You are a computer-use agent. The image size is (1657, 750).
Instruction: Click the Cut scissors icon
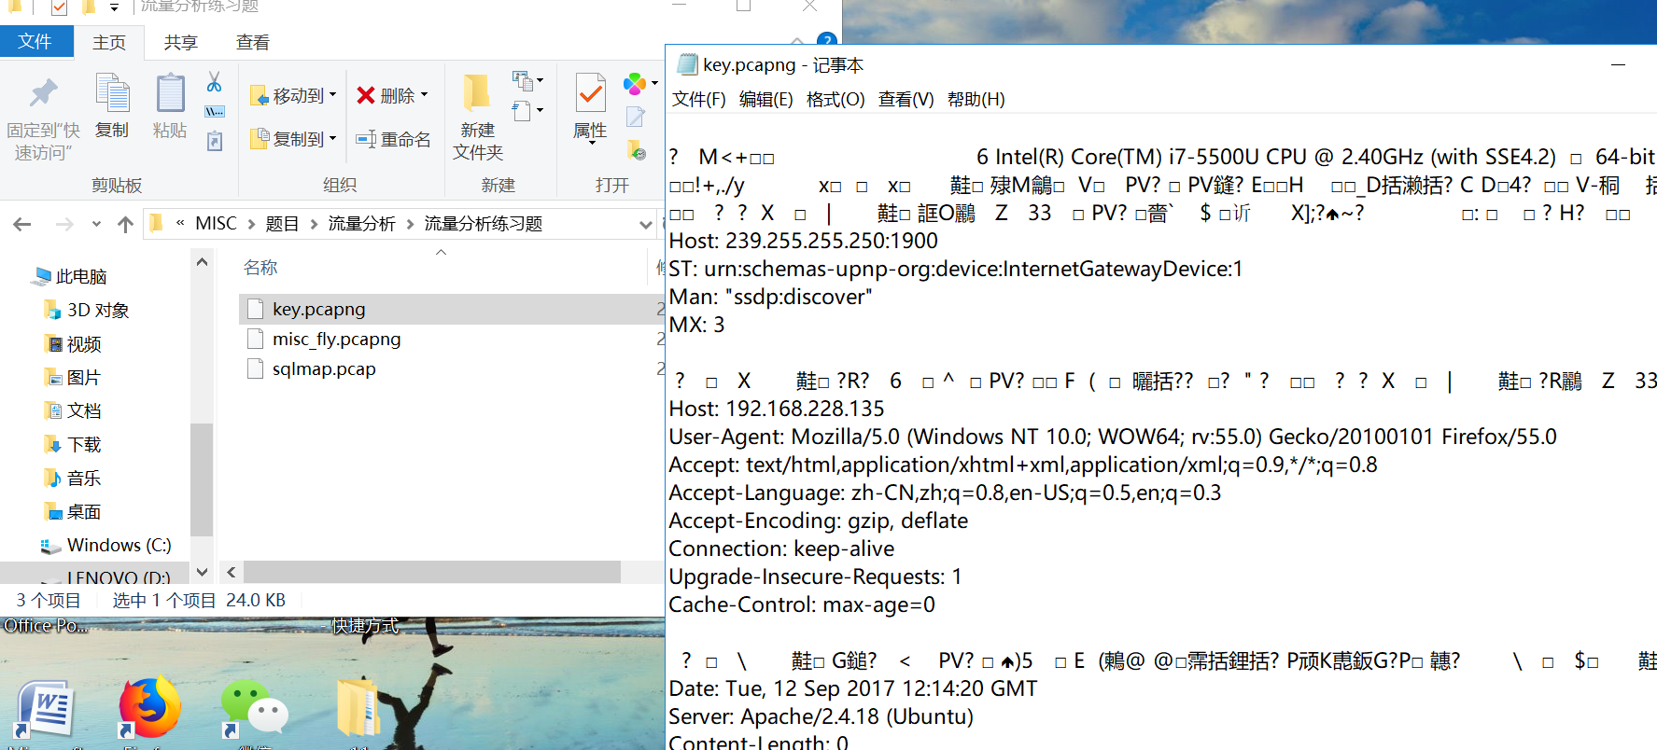(214, 82)
